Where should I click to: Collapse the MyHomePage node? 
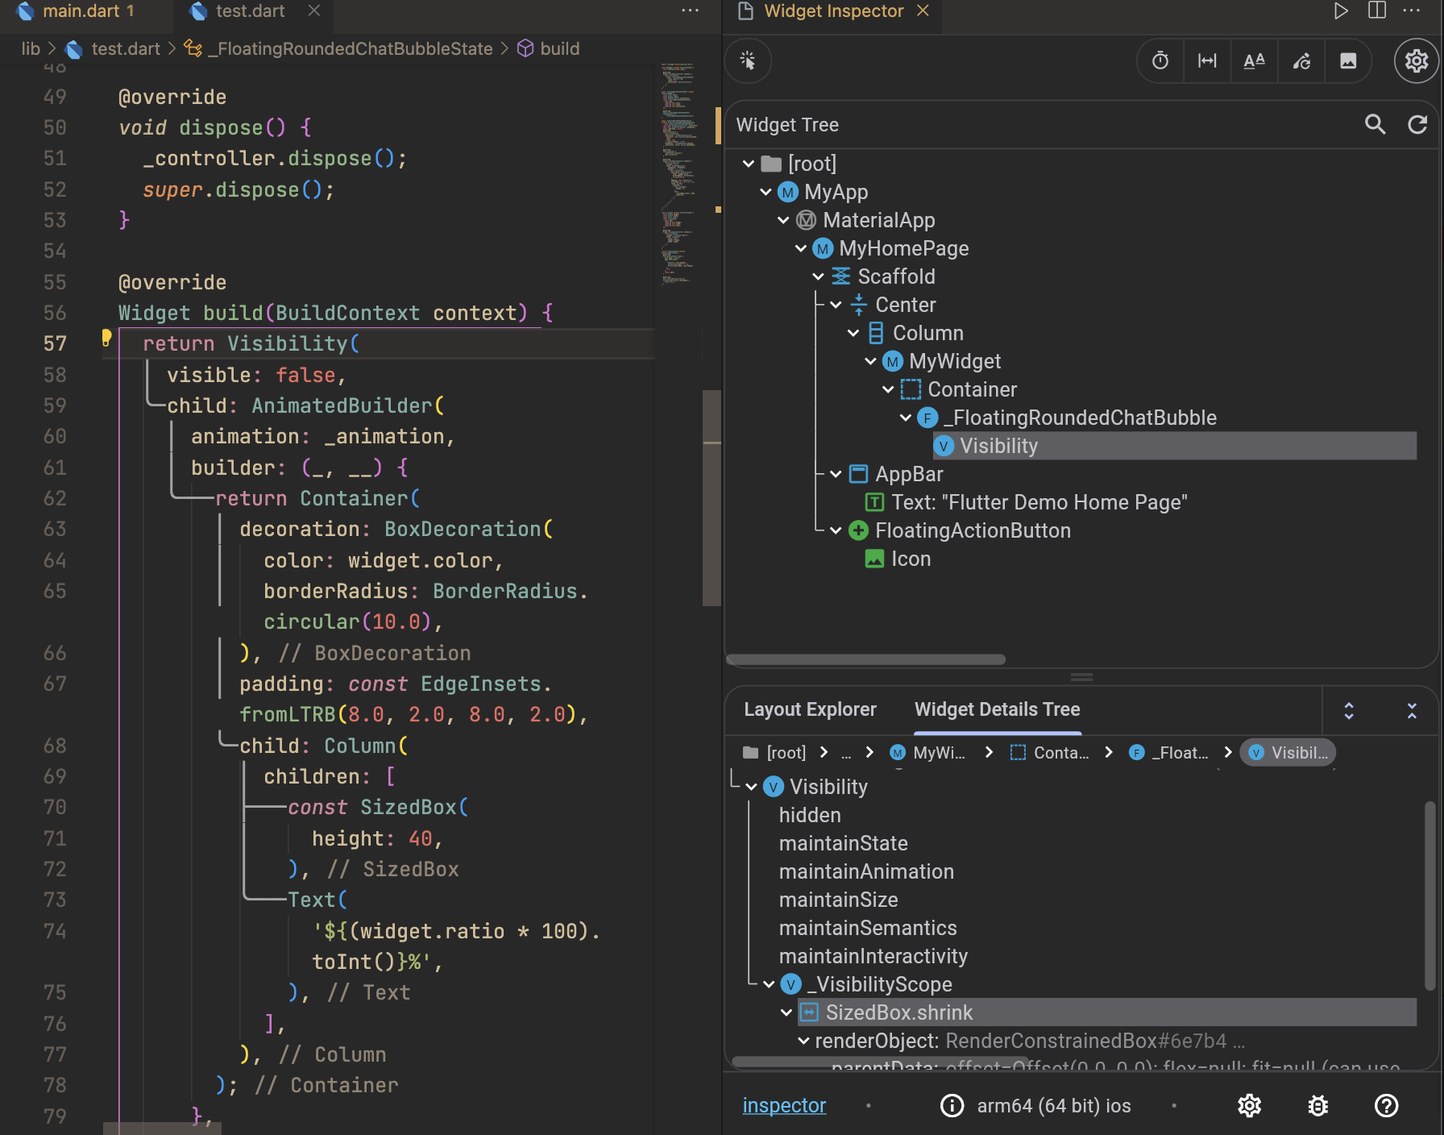click(x=801, y=248)
